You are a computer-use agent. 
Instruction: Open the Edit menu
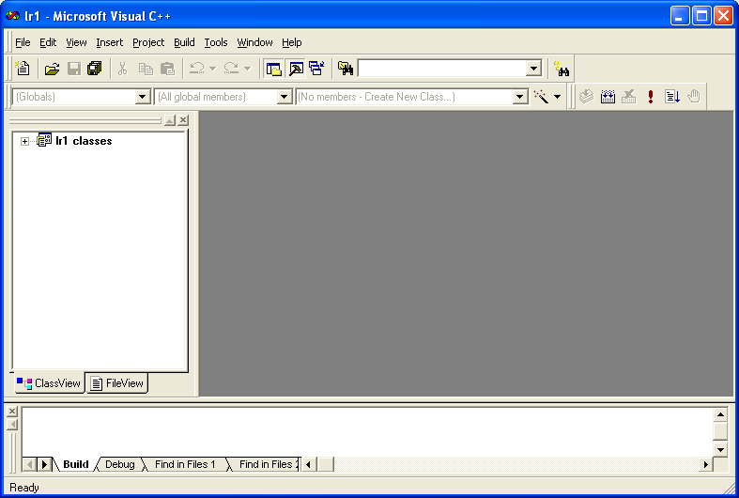point(48,42)
